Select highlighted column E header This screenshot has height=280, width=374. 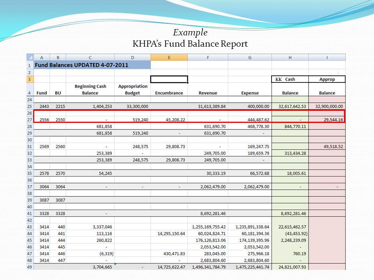tap(169, 58)
